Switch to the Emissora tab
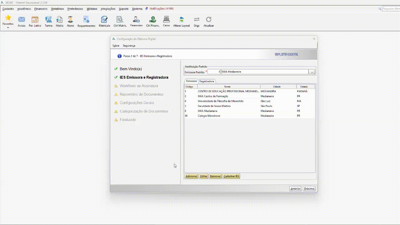400x225 pixels. (x=192, y=81)
